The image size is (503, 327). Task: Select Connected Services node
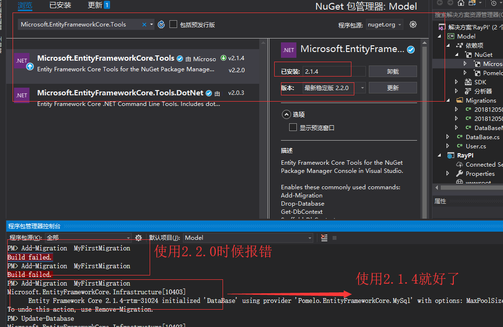[x=484, y=164]
